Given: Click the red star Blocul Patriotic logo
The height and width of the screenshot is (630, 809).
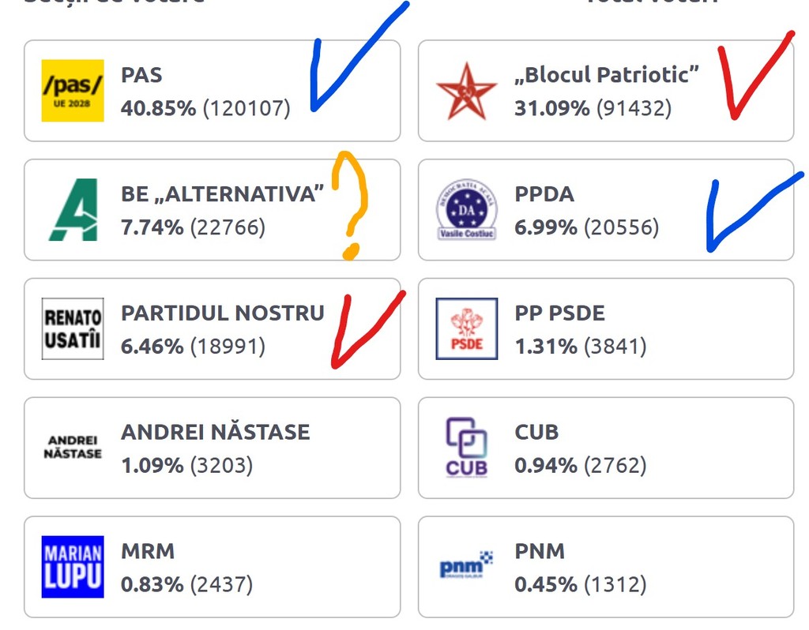Looking at the screenshot, I should [x=466, y=92].
